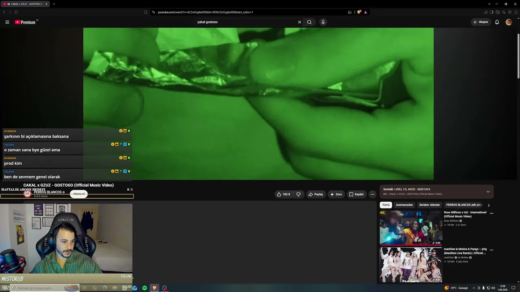Open the browser tab list dropdown
Screen dimensions: 520x292
(x=489, y=4)
